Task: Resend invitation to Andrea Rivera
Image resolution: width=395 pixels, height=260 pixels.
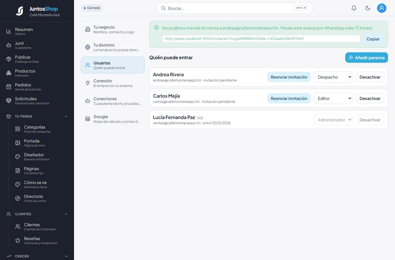Action: point(289,77)
